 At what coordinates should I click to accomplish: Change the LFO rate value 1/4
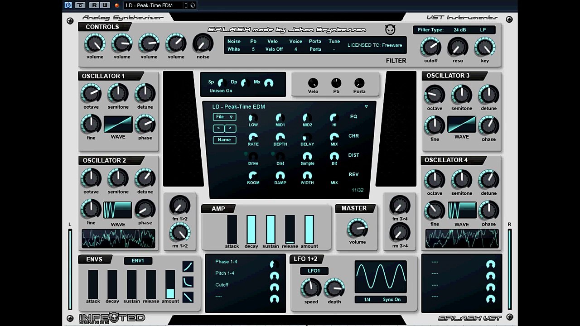pyautogui.click(x=367, y=299)
